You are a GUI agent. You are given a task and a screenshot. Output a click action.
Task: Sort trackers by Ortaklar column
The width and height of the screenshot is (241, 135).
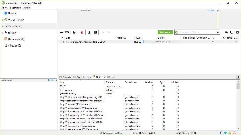tap(149, 82)
